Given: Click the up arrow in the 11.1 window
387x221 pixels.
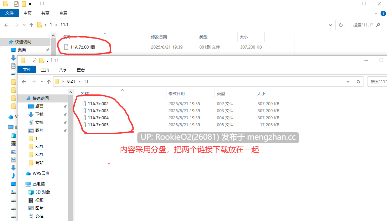Looking at the screenshot, I should click(31, 25).
